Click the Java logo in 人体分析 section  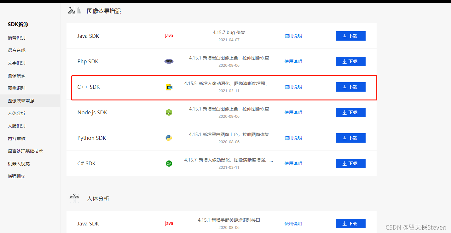coord(169,224)
